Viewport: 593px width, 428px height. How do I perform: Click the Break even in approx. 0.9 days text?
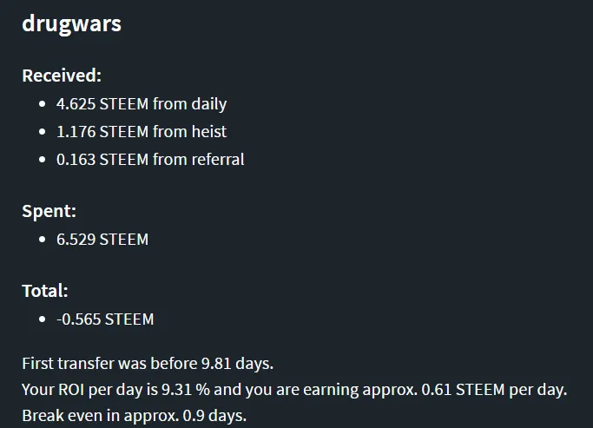pyautogui.click(x=135, y=416)
